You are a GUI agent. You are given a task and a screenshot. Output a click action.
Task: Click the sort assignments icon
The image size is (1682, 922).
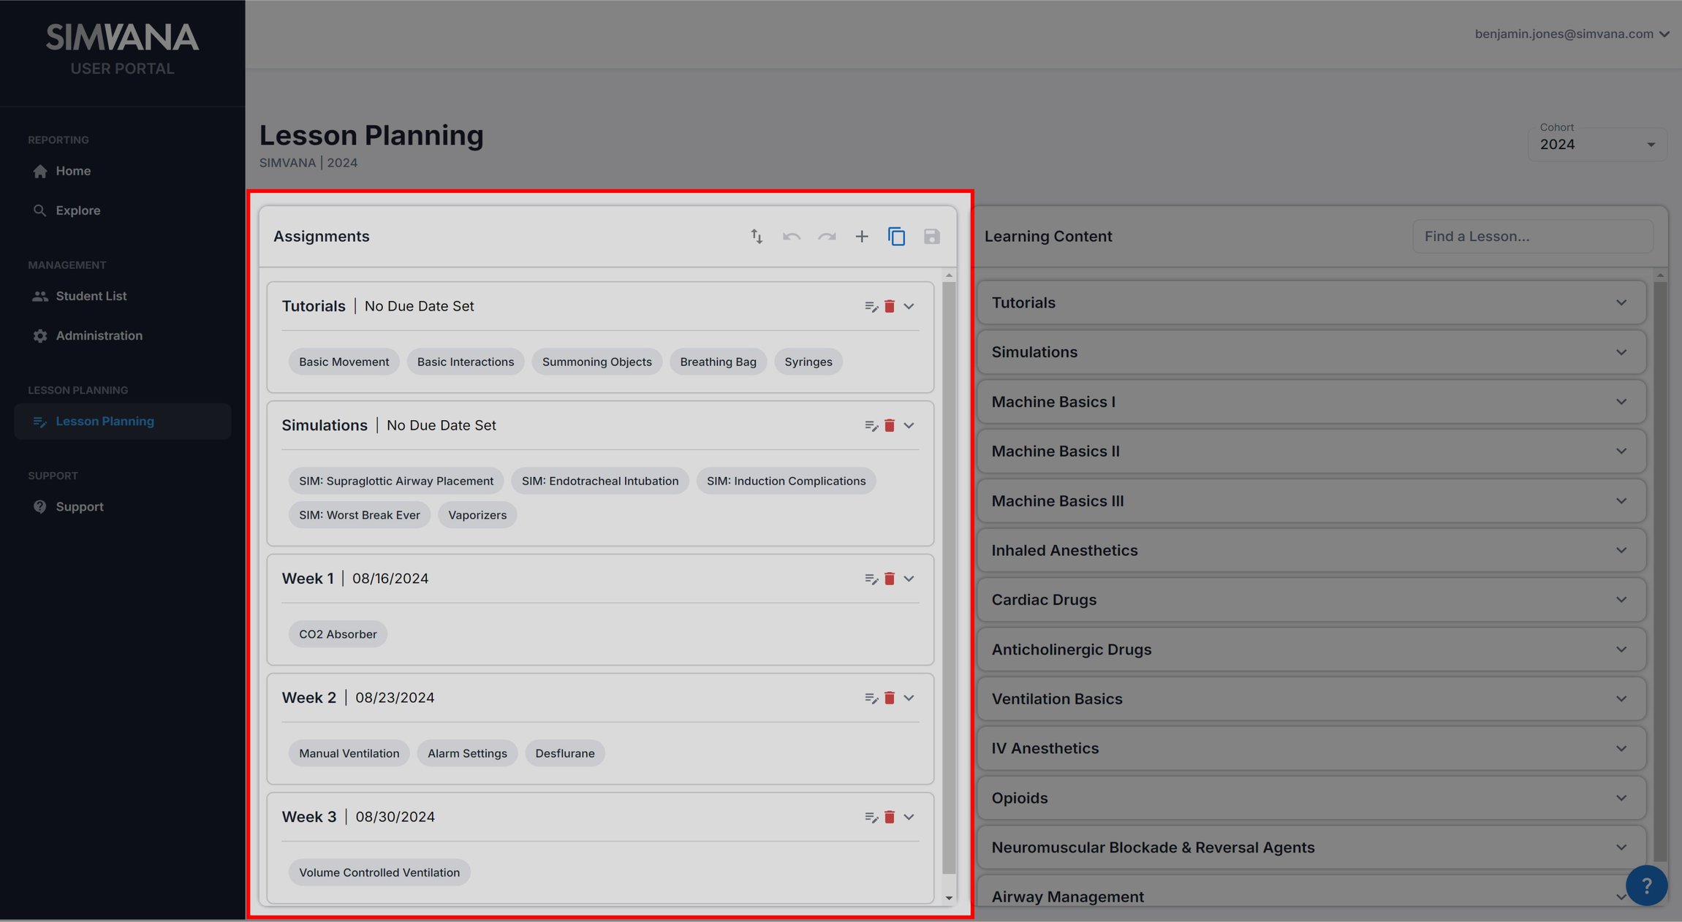tap(757, 236)
